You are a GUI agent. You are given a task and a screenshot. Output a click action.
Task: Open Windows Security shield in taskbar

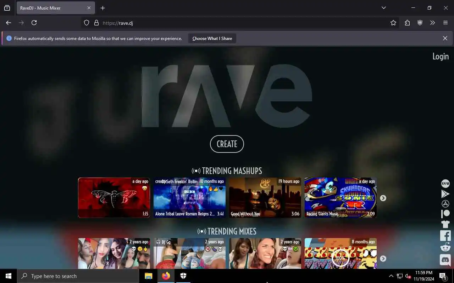(183, 276)
